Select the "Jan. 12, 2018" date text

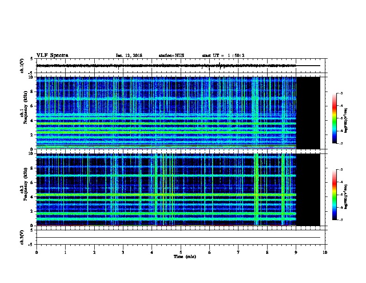tap(129, 55)
